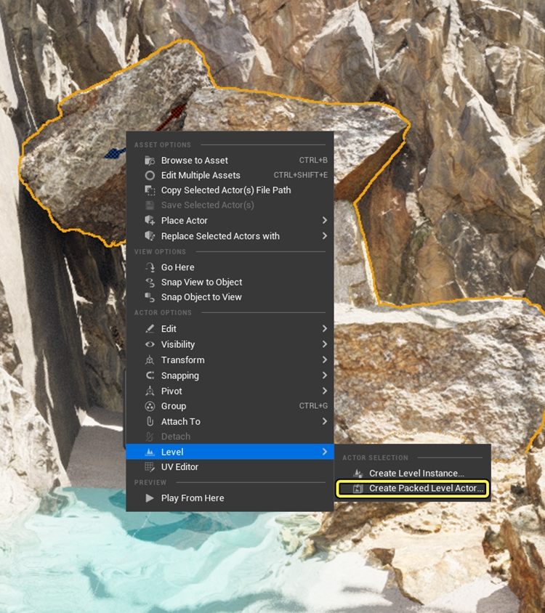
Task: Open the Pivot menu item label
Action: (171, 391)
